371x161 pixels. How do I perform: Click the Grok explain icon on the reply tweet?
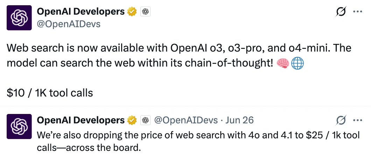[341, 120]
